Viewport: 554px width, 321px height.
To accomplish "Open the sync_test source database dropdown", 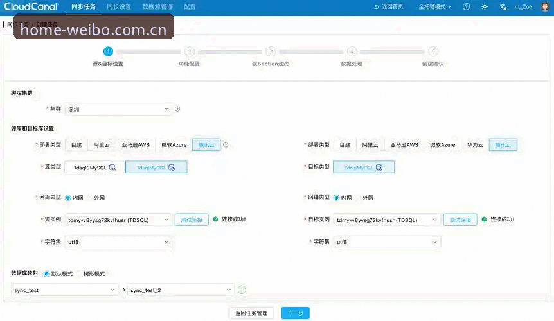I will click(64, 290).
